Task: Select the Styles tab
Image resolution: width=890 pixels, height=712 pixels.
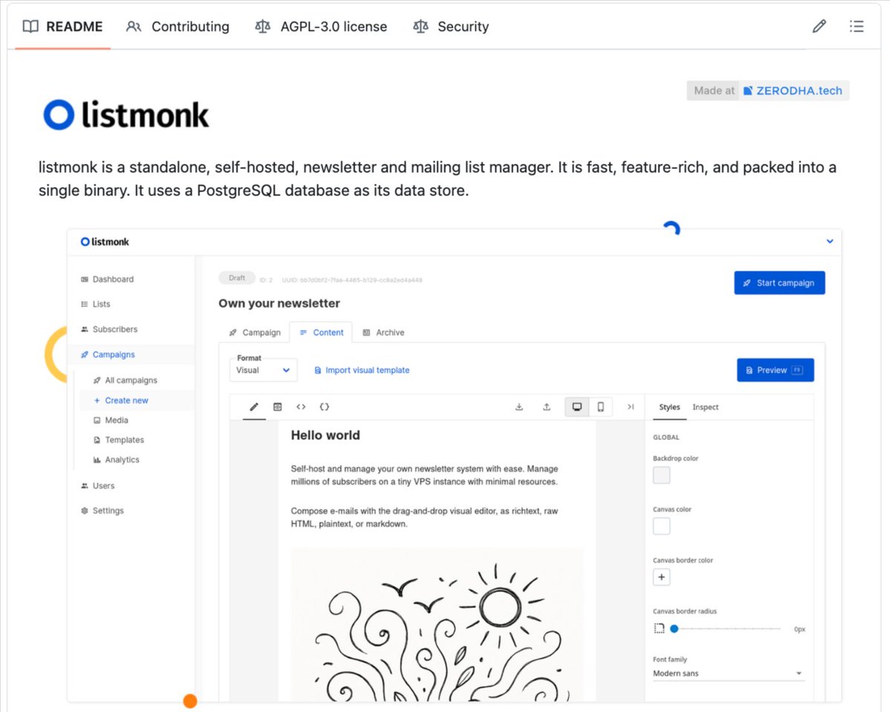Action: [670, 407]
